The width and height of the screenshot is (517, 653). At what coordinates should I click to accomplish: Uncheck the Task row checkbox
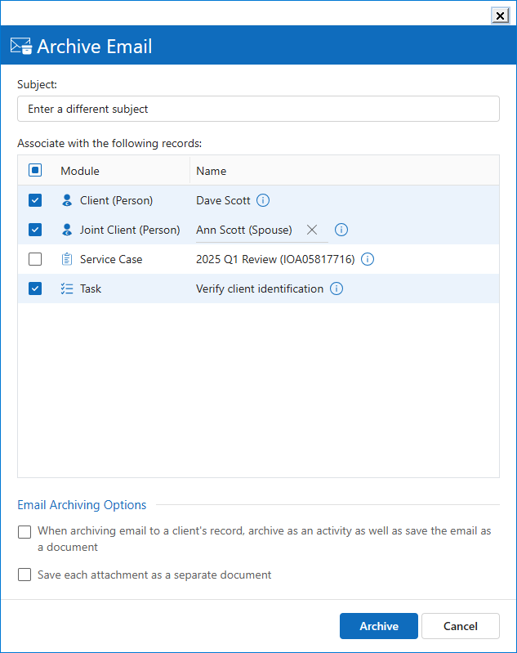(x=35, y=288)
